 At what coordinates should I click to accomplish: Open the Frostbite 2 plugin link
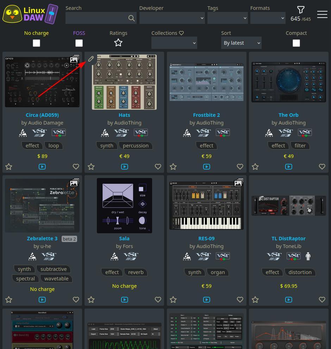point(206,115)
